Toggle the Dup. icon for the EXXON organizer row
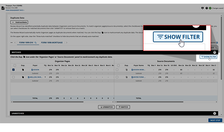 (x=23, y=70)
